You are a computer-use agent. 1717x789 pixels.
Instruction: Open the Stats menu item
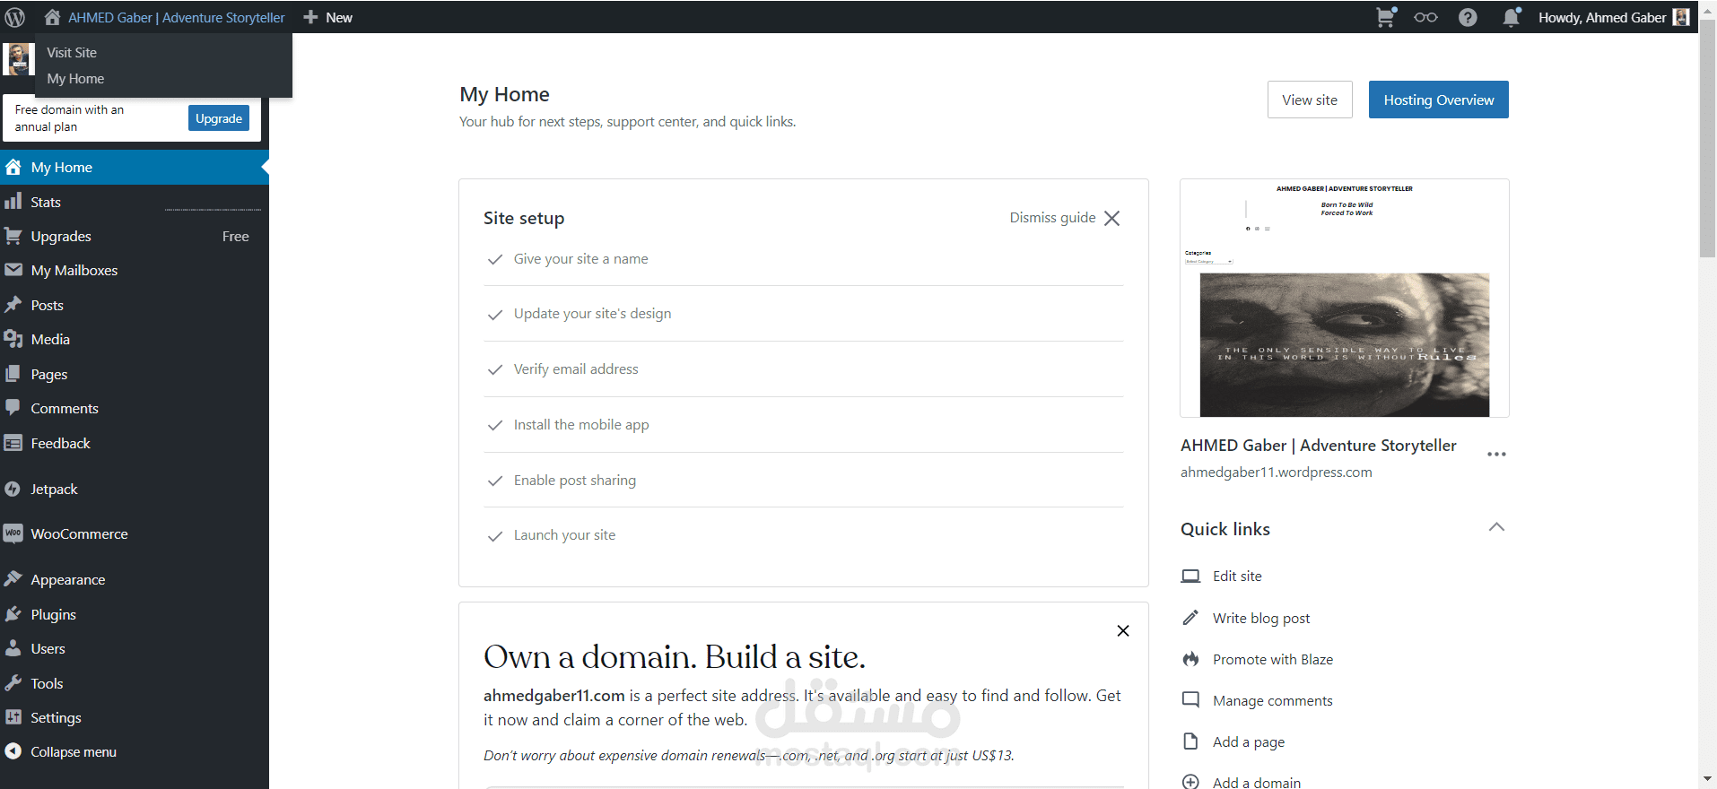(x=135, y=202)
